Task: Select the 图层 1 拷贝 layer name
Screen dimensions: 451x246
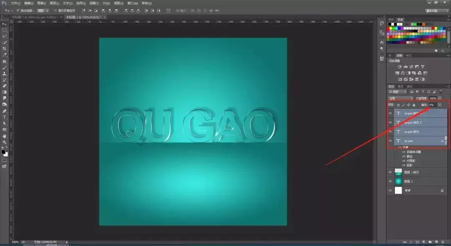Action: click(x=411, y=172)
